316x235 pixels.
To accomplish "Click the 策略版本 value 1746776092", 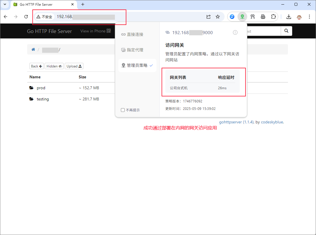I will tap(193, 101).
